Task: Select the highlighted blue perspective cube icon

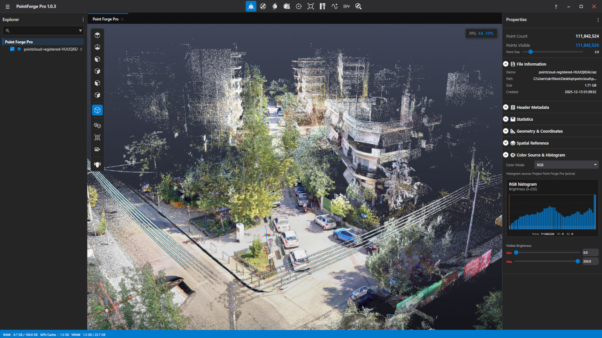Action: 98,110
